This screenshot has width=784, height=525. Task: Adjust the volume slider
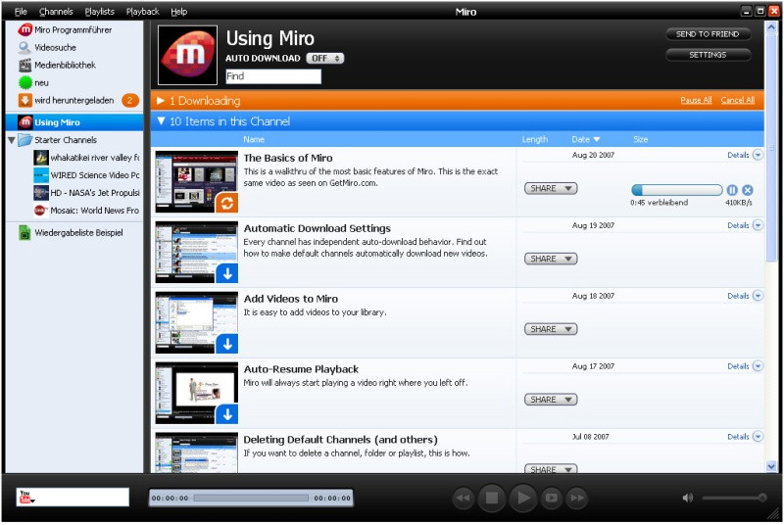(x=734, y=498)
